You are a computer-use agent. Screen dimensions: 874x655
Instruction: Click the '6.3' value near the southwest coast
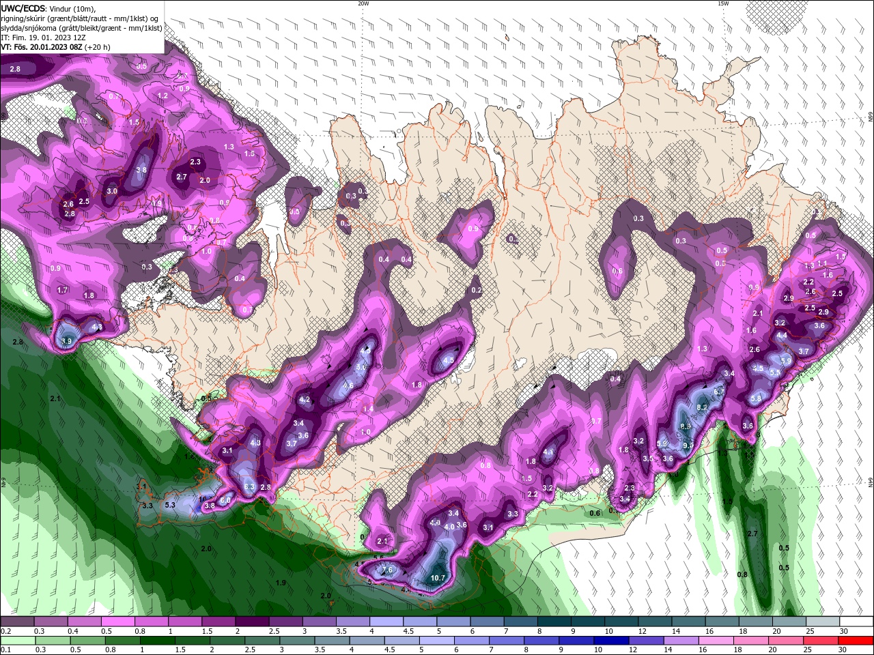[249, 487]
